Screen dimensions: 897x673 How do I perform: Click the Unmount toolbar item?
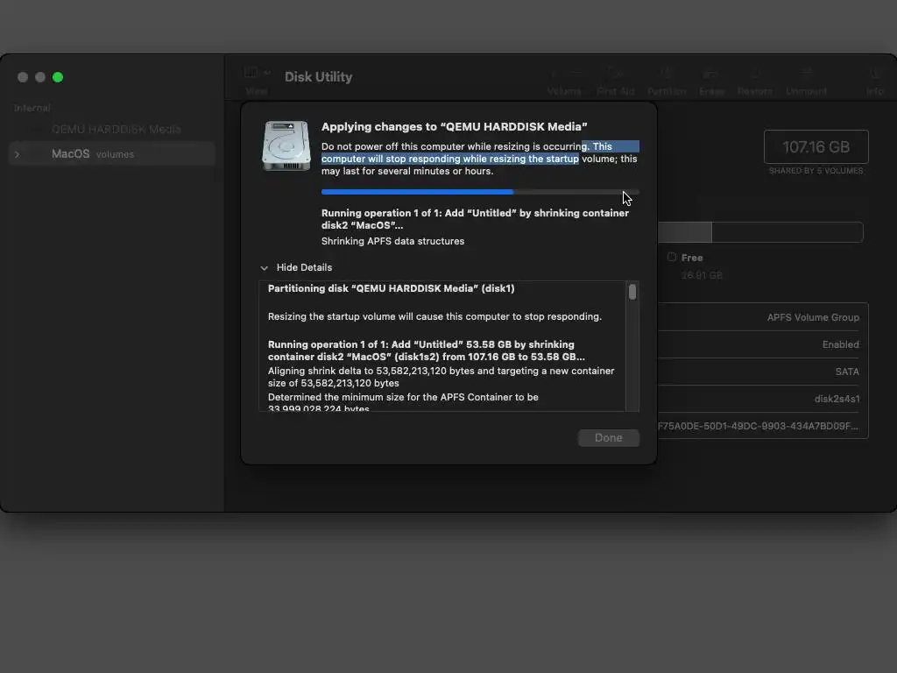[806, 81]
